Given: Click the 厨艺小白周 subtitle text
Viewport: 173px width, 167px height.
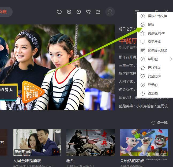Looking at the screenshot, I should click(128, 48).
